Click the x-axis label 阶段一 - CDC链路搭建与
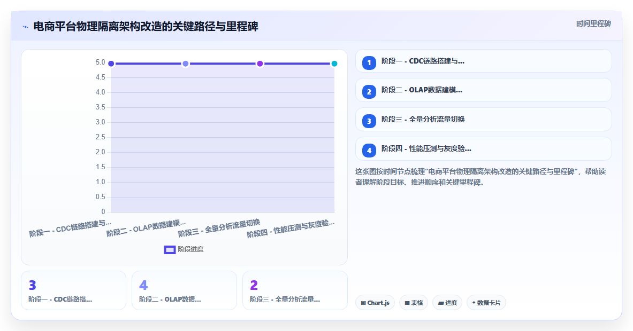633x331 pixels. tap(70, 228)
